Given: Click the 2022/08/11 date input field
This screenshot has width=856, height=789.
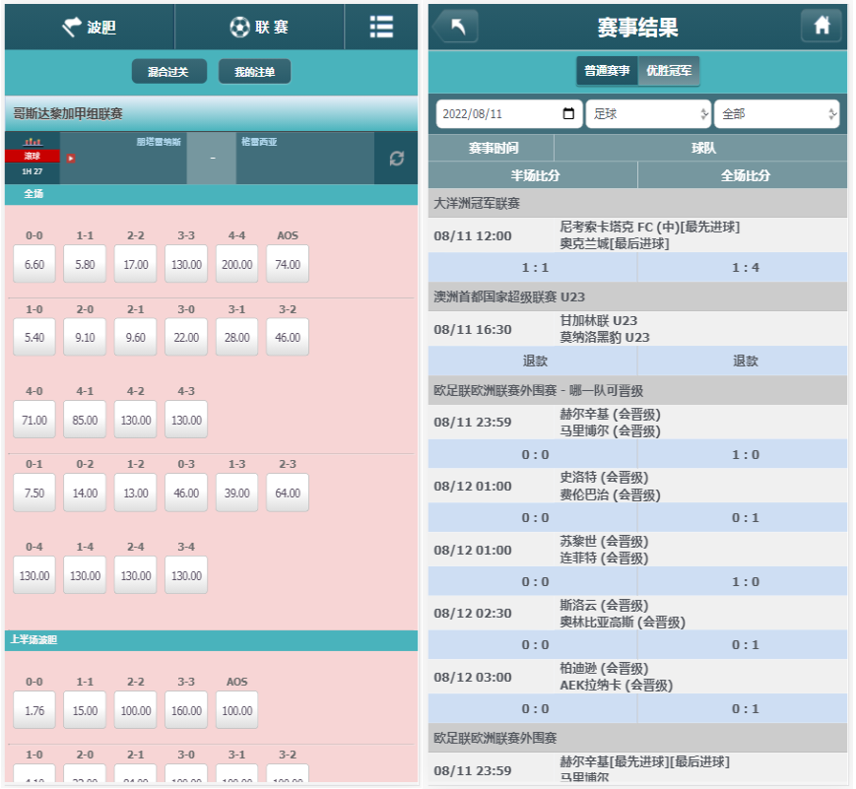Looking at the screenshot, I should point(493,113).
